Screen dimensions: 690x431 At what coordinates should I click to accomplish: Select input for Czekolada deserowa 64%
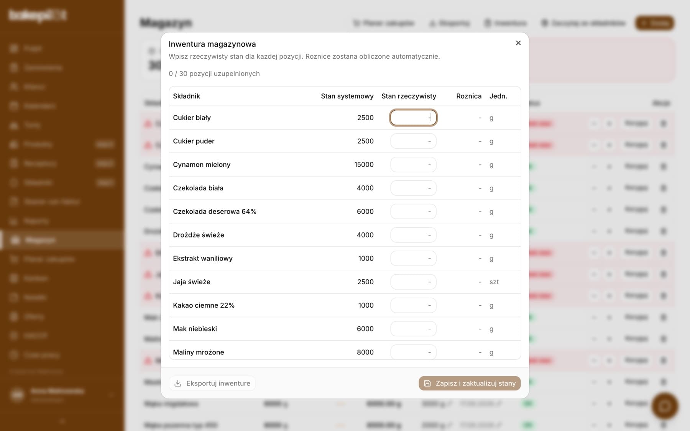coord(413,211)
